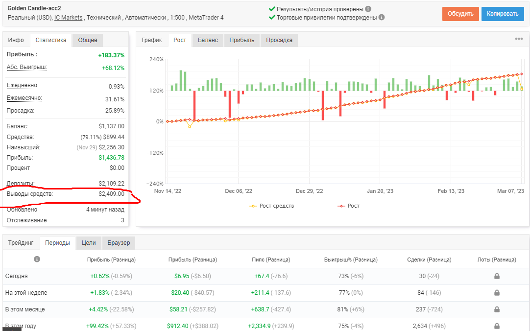Click info icon in periods table header
Screen dimensions: 530x331
pyautogui.click(x=37, y=259)
